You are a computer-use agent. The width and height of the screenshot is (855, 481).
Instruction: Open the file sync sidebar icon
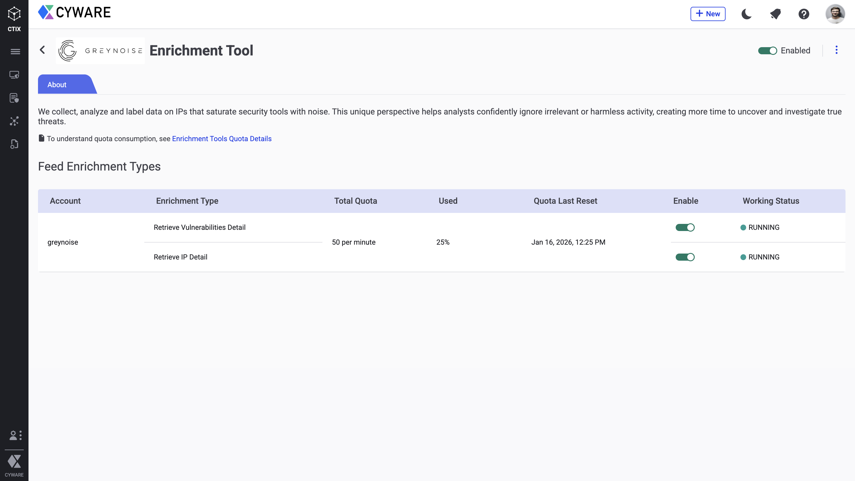14,144
